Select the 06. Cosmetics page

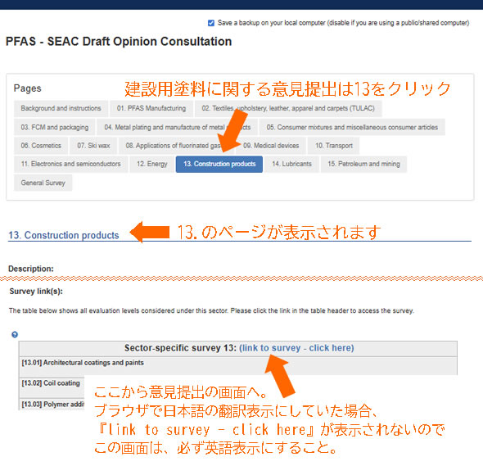tap(41, 146)
